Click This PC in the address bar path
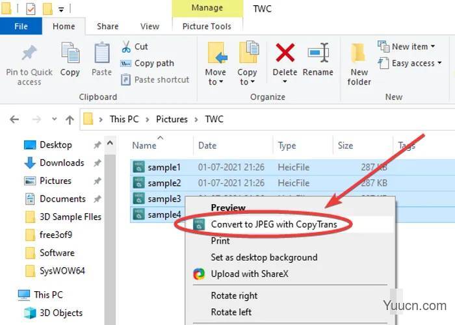Image resolution: width=455 pixels, height=325 pixels. 124,119
